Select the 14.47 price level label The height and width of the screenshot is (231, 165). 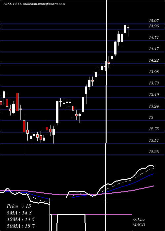tap(154, 49)
